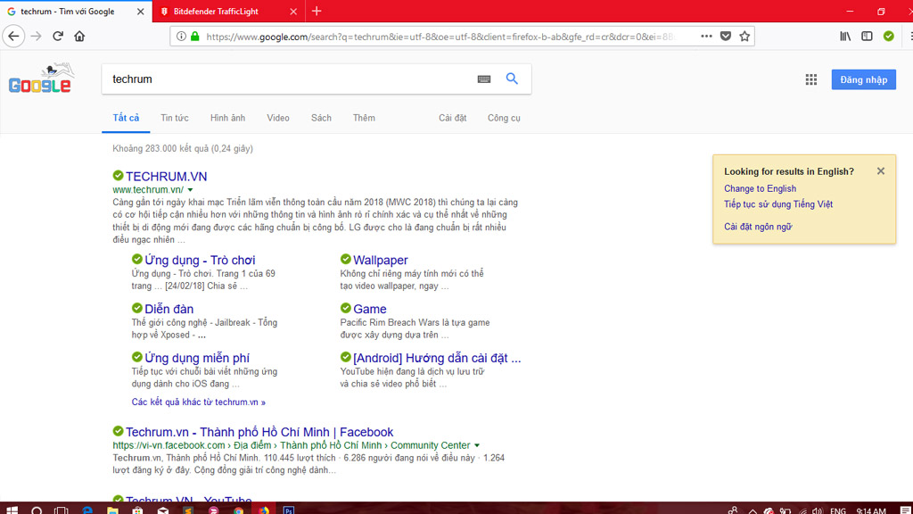
Task: Open the Diễn đàn sitelink
Action: click(169, 309)
